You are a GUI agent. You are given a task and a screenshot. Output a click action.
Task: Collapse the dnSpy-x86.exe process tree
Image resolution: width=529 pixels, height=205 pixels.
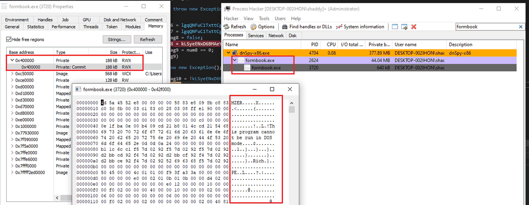[x=228, y=52]
